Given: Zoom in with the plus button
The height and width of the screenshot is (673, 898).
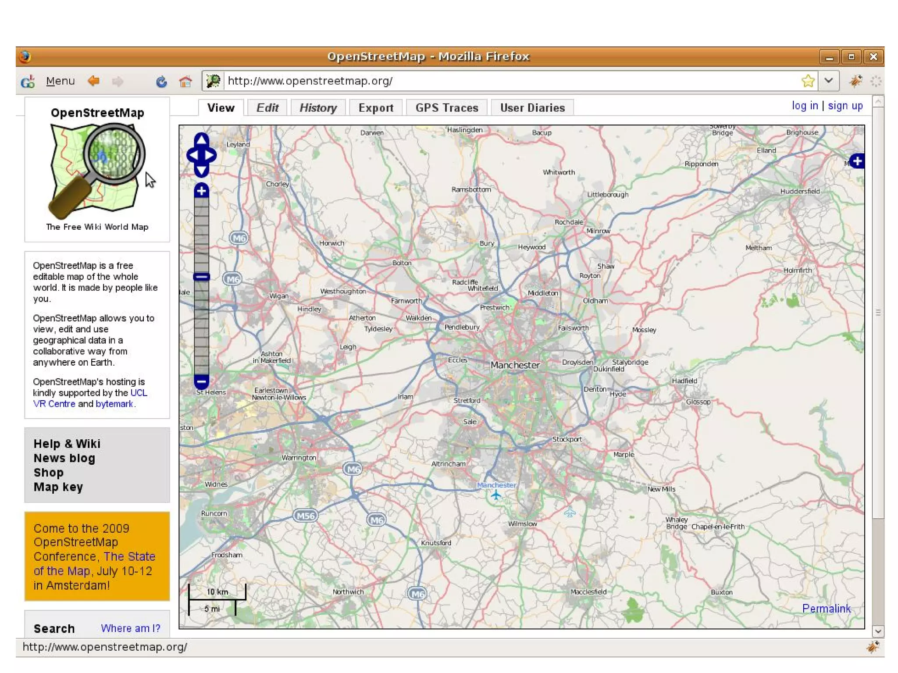Looking at the screenshot, I should (201, 191).
